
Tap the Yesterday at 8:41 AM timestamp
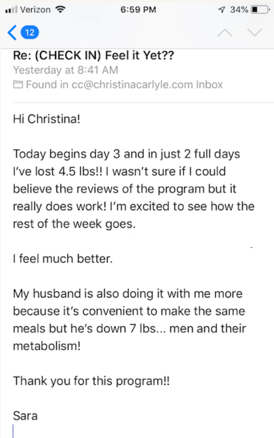(x=66, y=70)
